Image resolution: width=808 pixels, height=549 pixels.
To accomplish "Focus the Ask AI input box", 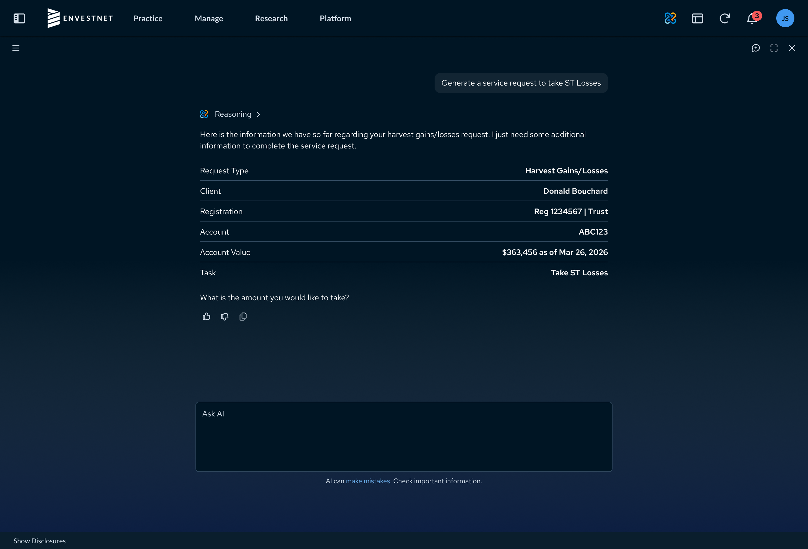I will pyautogui.click(x=404, y=437).
